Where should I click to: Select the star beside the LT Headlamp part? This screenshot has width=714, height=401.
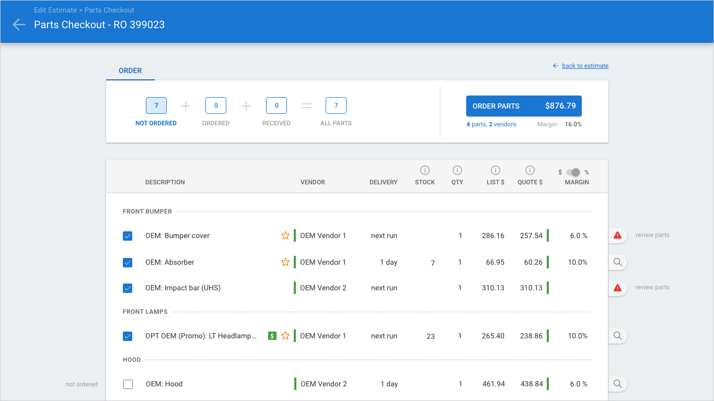(285, 336)
